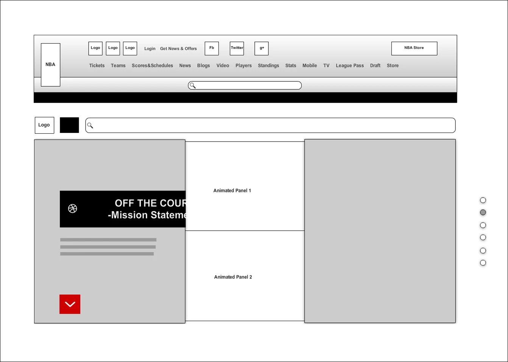This screenshot has height=362, width=508.
Task: Expand content with the red down chevron
Action: click(70, 304)
